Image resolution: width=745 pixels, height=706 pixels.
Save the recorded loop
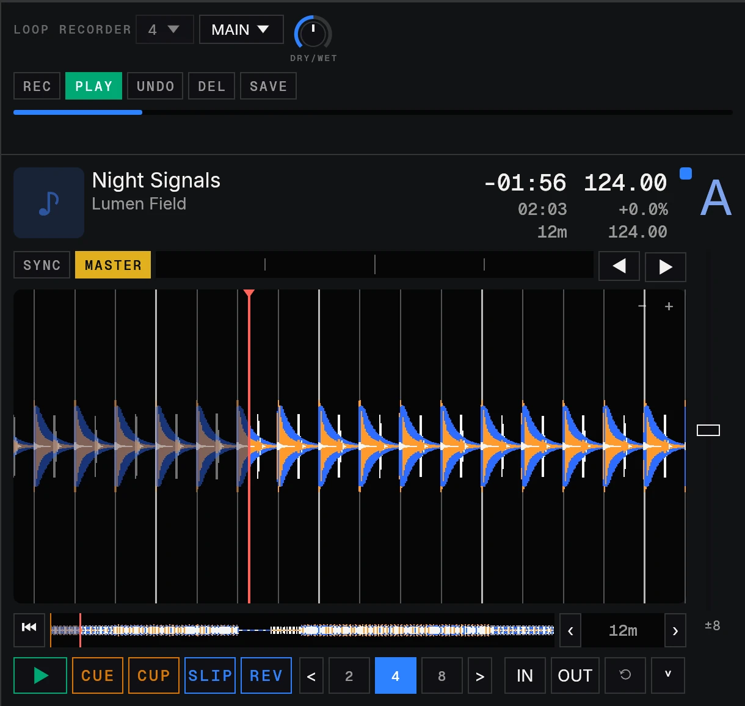tap(268, 86)
